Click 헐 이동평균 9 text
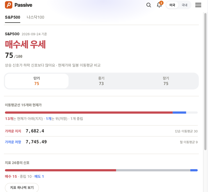Viewport: 208px width, 192px height. [189, 142]
